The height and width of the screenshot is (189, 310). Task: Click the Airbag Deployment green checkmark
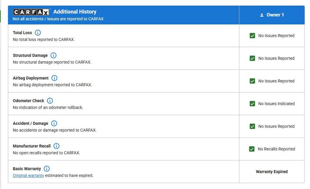point(252,81)
